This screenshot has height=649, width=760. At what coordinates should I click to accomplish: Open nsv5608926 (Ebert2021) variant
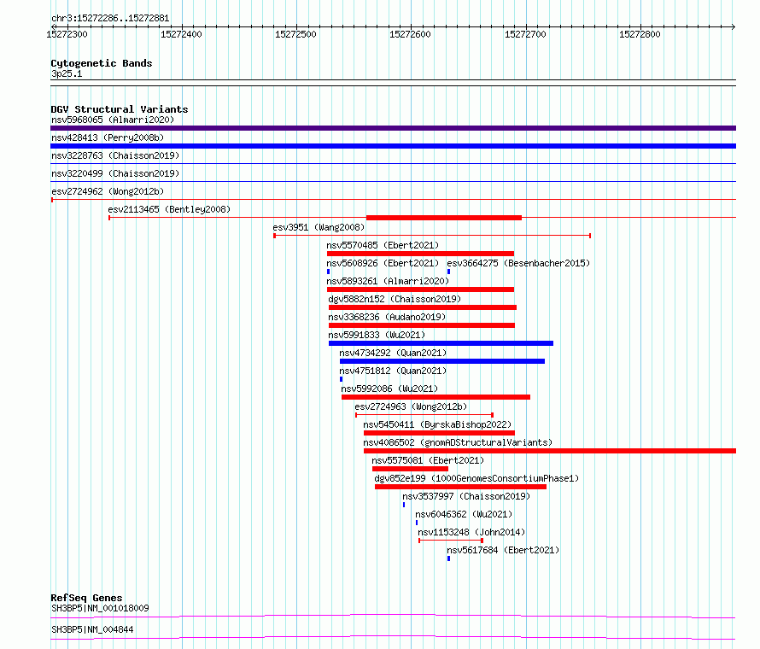tap(383, 263)
